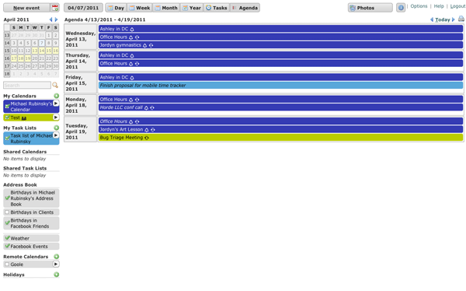The width and height of the screenshot is (466, 291).
Task: Switch to the Month view
Action: 166,8
